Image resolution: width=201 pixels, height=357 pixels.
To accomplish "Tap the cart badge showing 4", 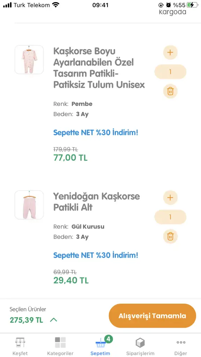I will [109, 339].
